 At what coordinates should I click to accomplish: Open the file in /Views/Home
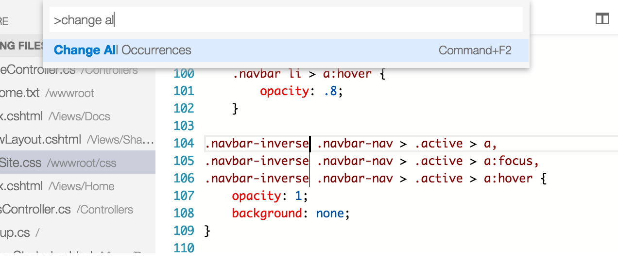(78, 186)
